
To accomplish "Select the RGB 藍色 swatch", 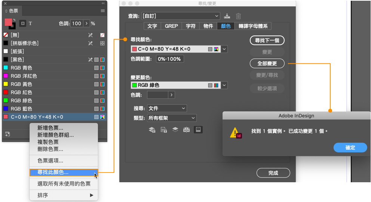I will 55,109.
